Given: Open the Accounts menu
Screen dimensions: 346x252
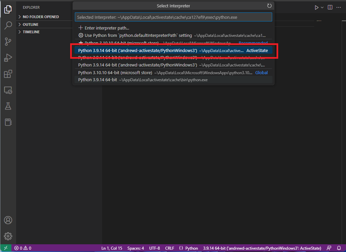Looking at the screenshot, I should pyautogui.click(x=8, y=220).
